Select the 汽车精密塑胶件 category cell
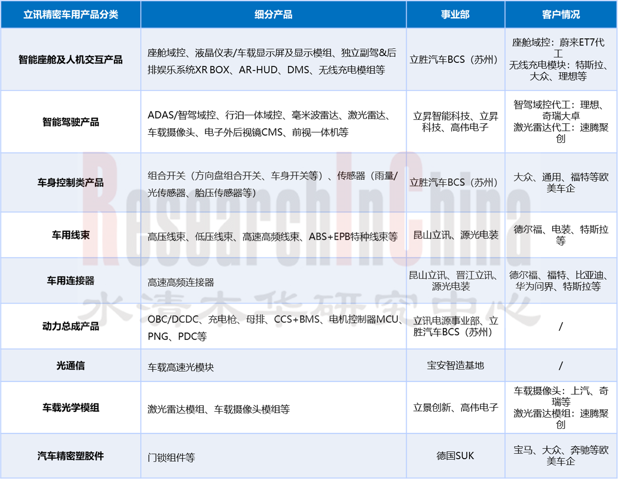 (71, 456)
